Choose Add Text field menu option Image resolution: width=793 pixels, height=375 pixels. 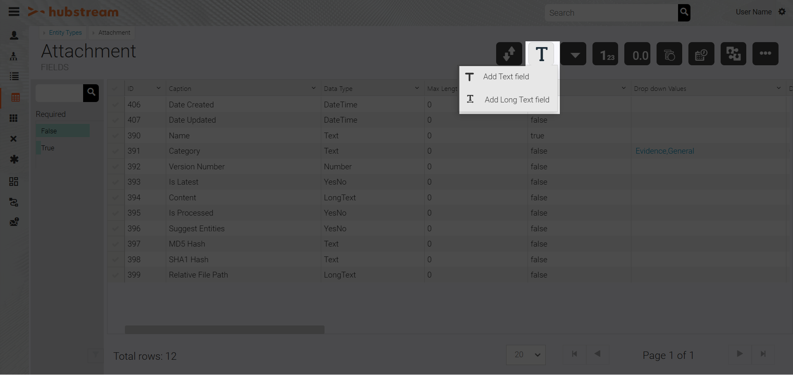point(506,77)
